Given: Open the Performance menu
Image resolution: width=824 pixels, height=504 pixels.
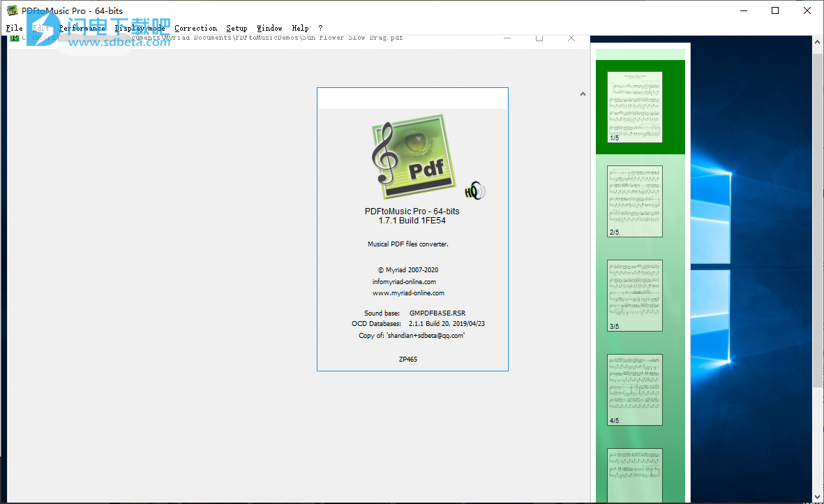Looking at the screenshot, I should (82, 29).
